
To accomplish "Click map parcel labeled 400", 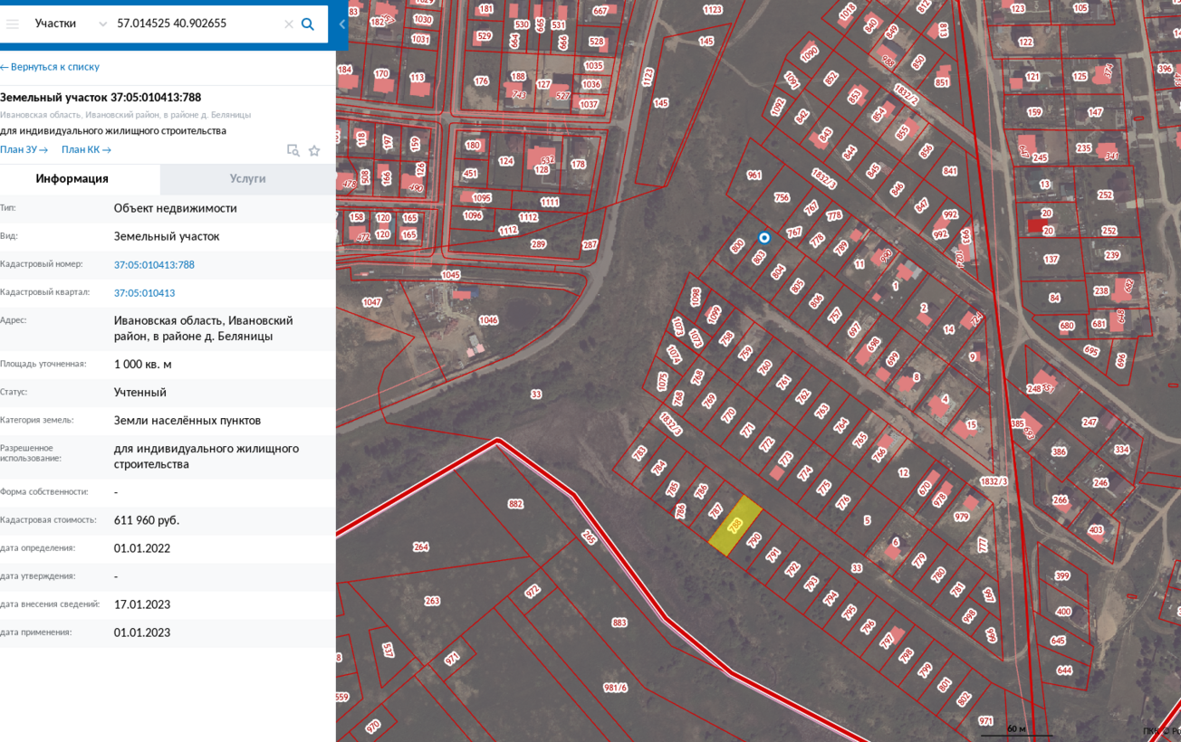I will (1063, 612).
